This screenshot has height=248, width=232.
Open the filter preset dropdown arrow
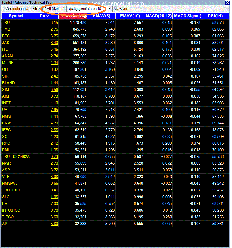pyautogui.click(x=109, y=9)
